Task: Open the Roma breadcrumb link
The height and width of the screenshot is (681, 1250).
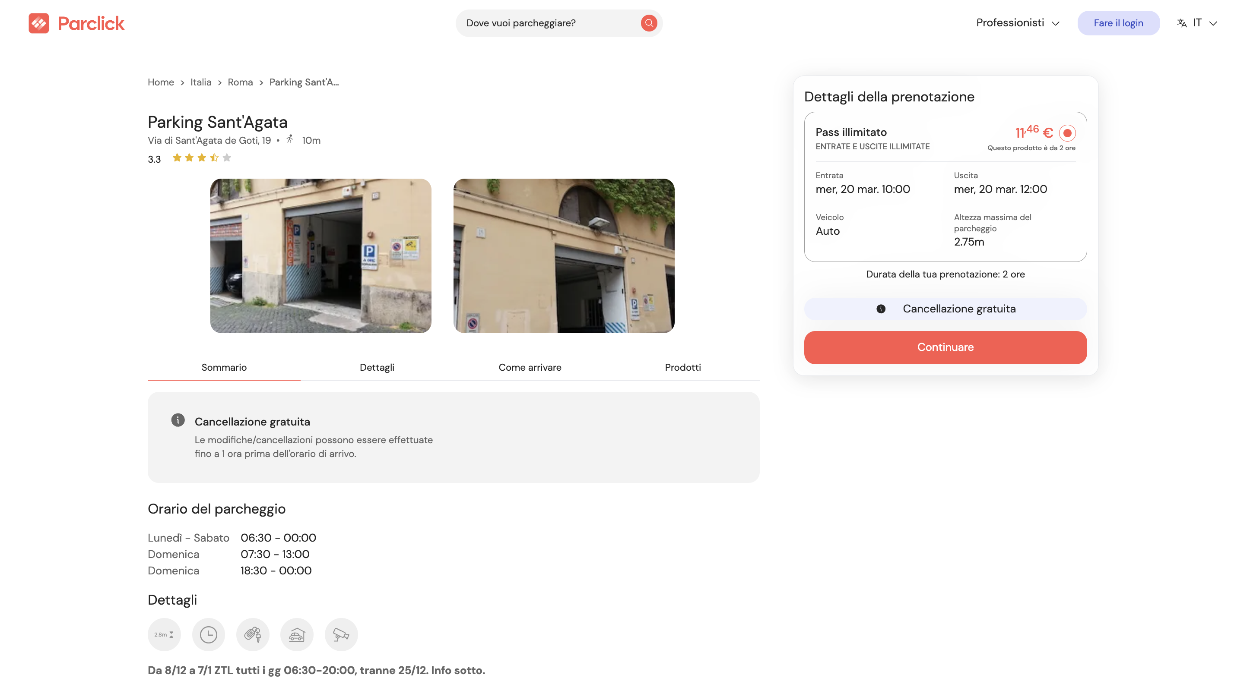Action: [240, 82]
